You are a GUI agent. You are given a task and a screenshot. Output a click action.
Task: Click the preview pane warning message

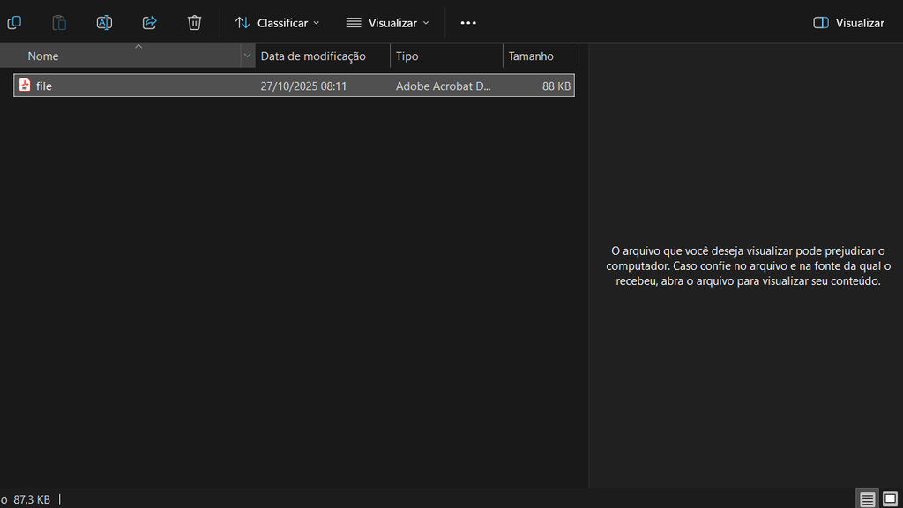[748, 266]
